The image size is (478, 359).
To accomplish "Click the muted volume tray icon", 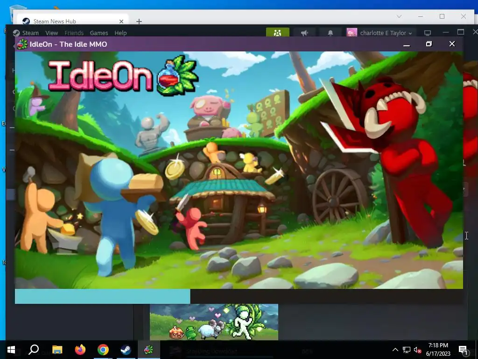I will pyautogui.click(x=417, y=350).
